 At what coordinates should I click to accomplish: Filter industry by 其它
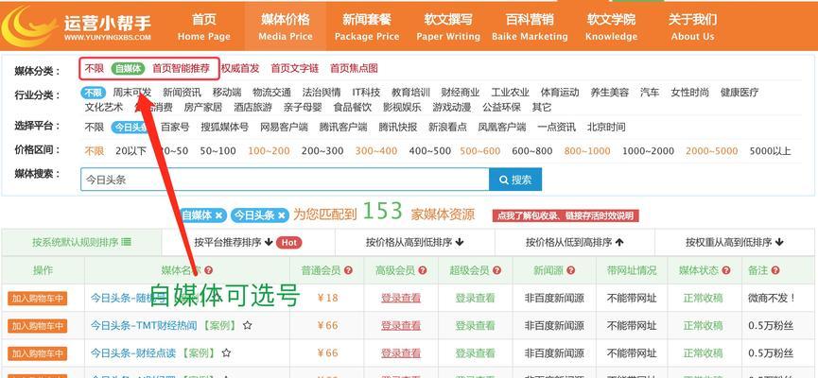[542, 108]
